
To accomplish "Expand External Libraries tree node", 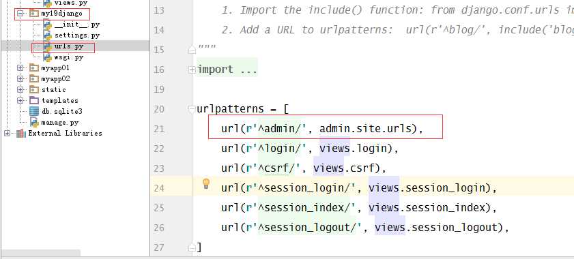I will (7, 133).
